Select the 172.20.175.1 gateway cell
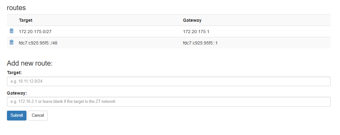This screenshot has height=135, width=340. tap(196, 32)
